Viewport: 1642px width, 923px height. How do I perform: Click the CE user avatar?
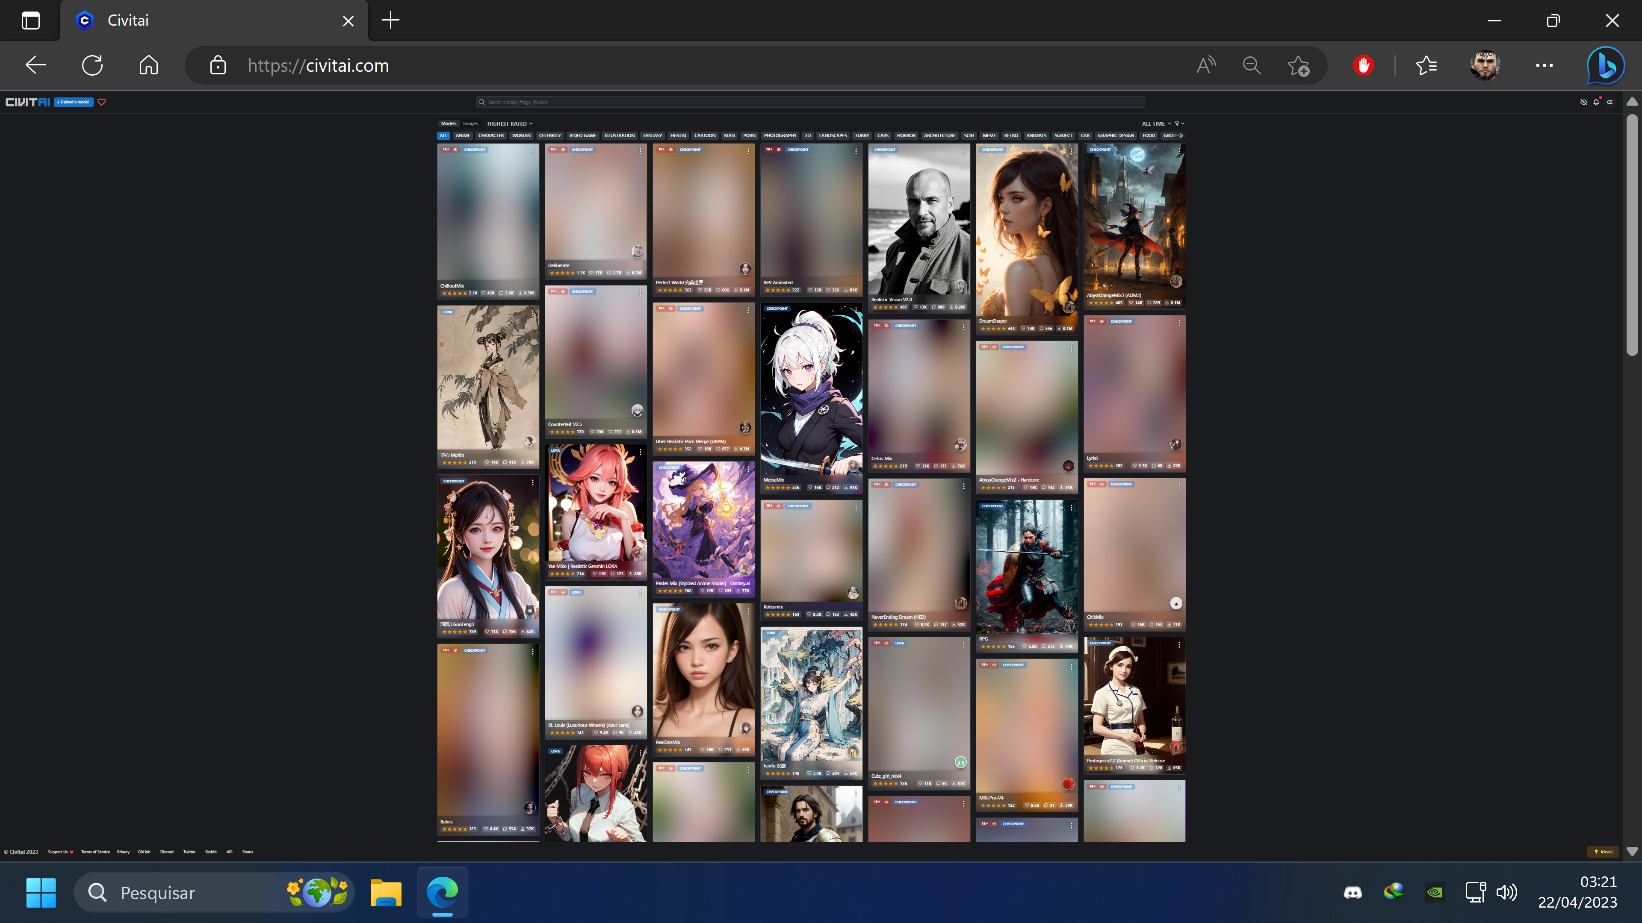coord(1610,102)
